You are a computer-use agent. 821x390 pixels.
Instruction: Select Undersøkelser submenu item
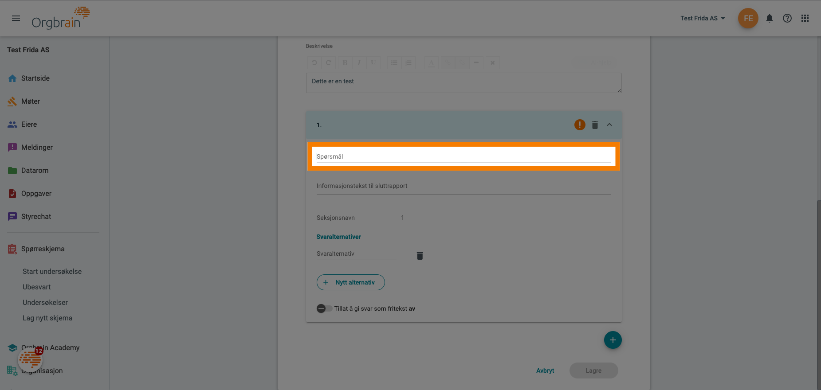tap(45, 302)
